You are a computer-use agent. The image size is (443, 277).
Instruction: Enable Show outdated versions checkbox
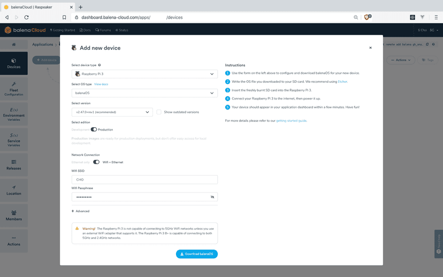point(159,112)
